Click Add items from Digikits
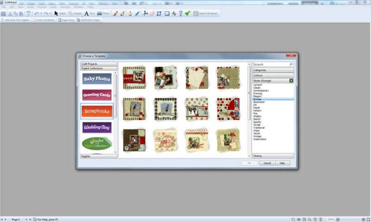The width and height of the screenshot is (371, 222). [15, 20]
